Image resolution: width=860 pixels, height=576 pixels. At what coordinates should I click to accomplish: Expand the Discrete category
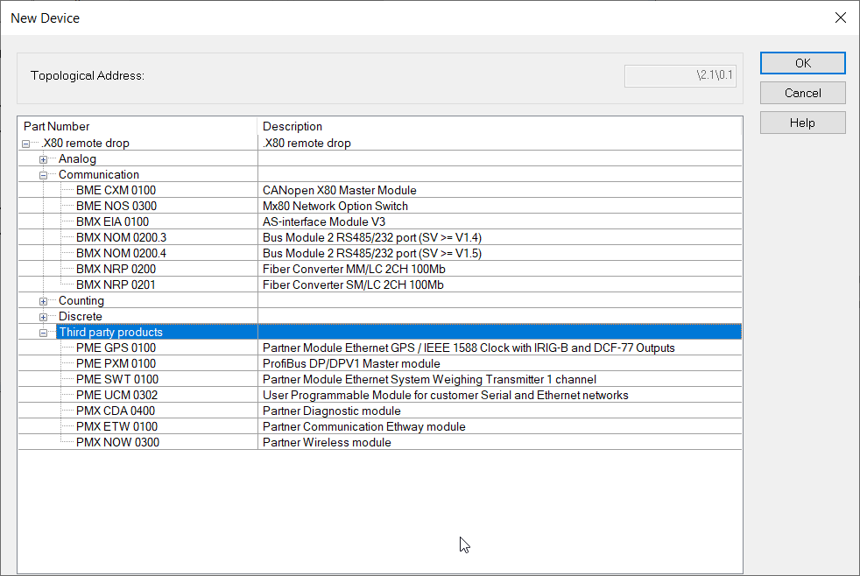[43, 317]
